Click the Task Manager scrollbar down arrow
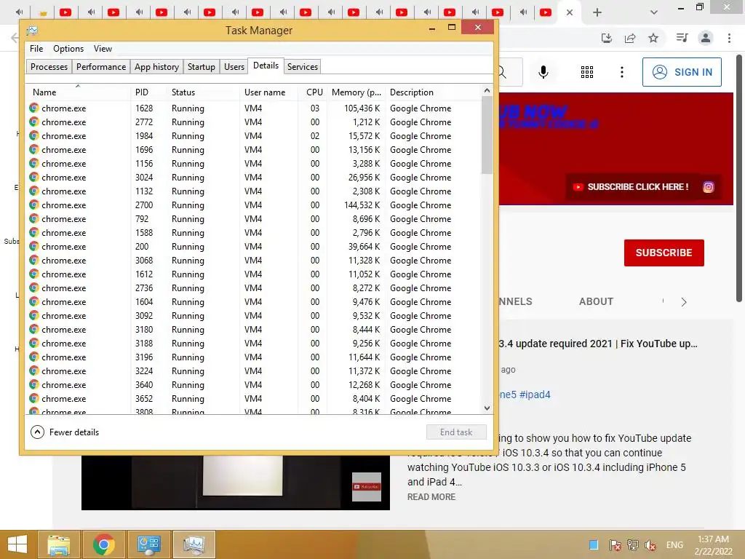Image resolution: width=745 pixels, height=559 pixels. click(x=487, y=408)
